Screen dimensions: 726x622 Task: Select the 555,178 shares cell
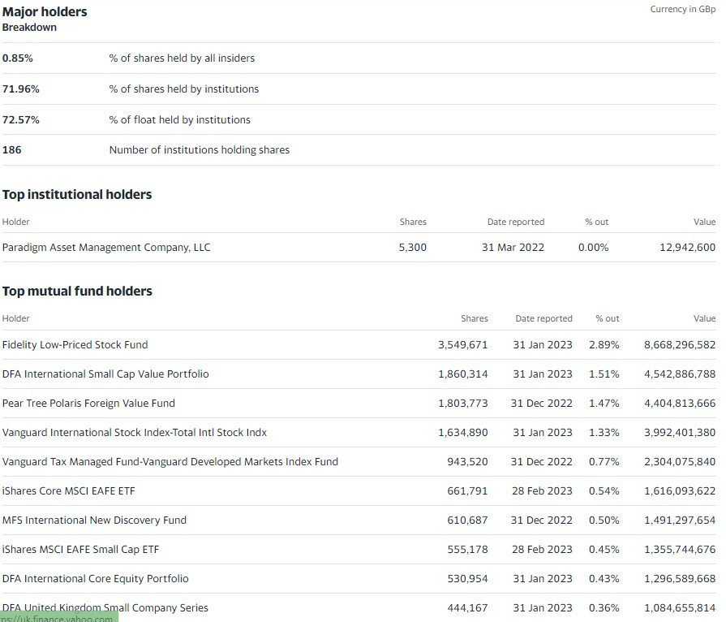(467, 549)
